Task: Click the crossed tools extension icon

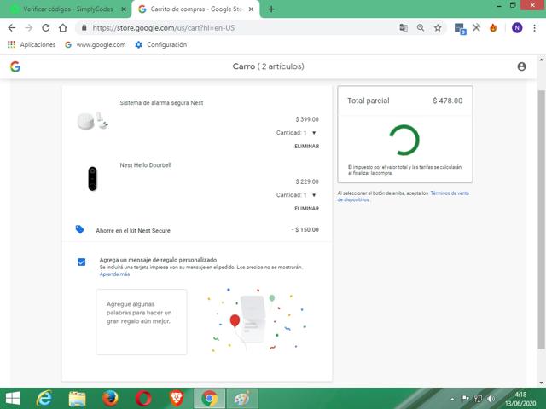Action: point(476,28)
